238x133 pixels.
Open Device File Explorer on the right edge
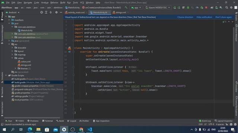click(x=237, y=106)
